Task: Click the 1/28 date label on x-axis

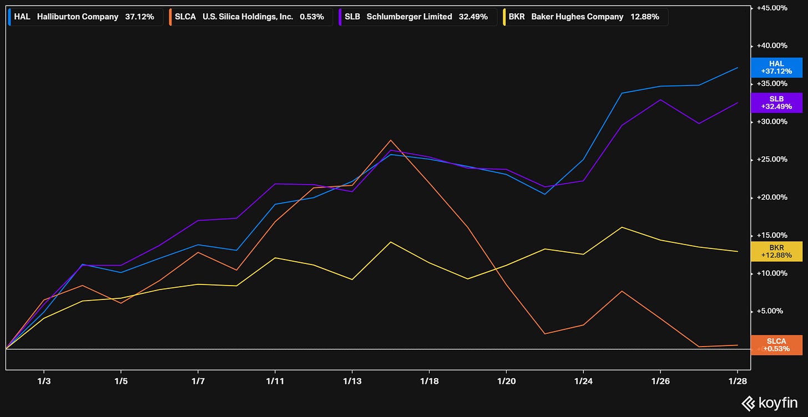Action: pos(738,380)
